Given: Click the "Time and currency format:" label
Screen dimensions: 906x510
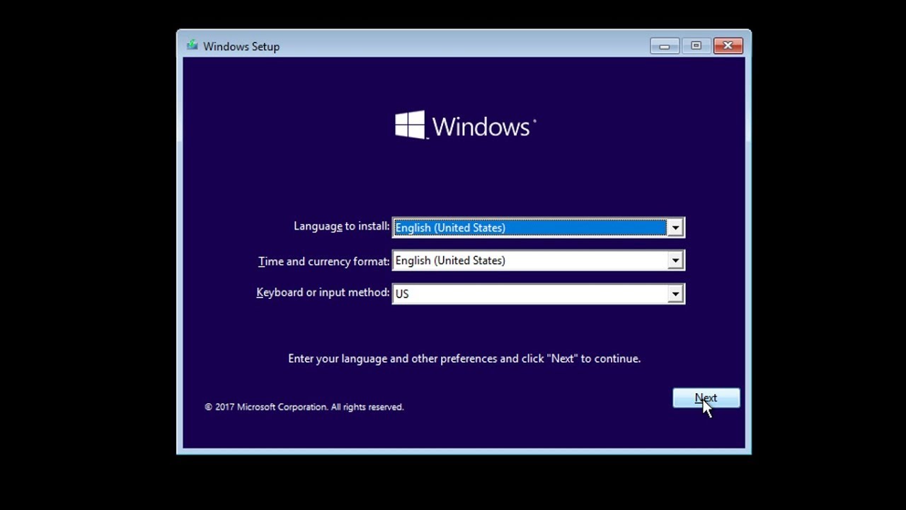Looking at the screenshot, I should (x=323, y=261).
